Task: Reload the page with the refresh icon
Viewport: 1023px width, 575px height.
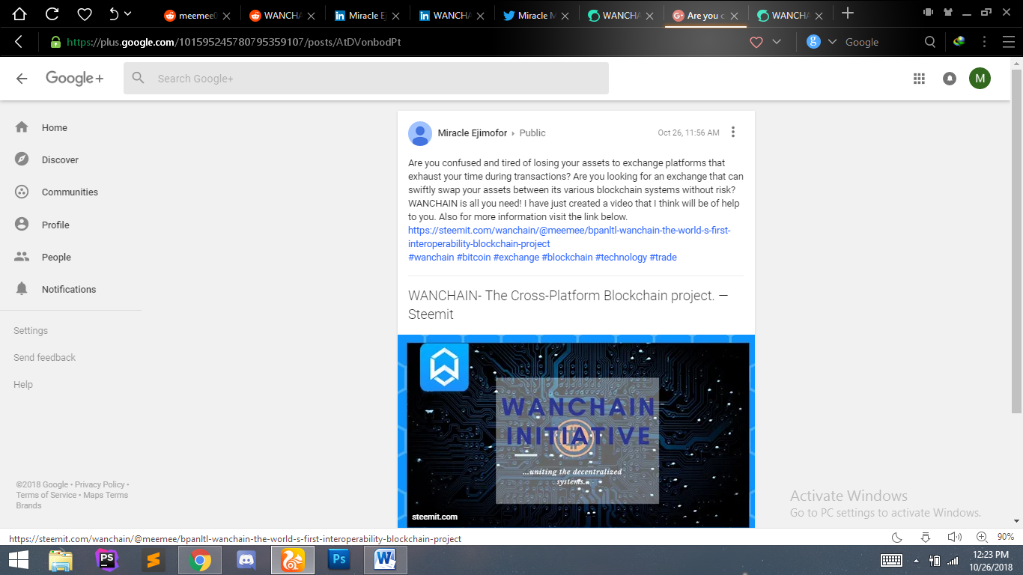Action: click(x=52, y=13)
